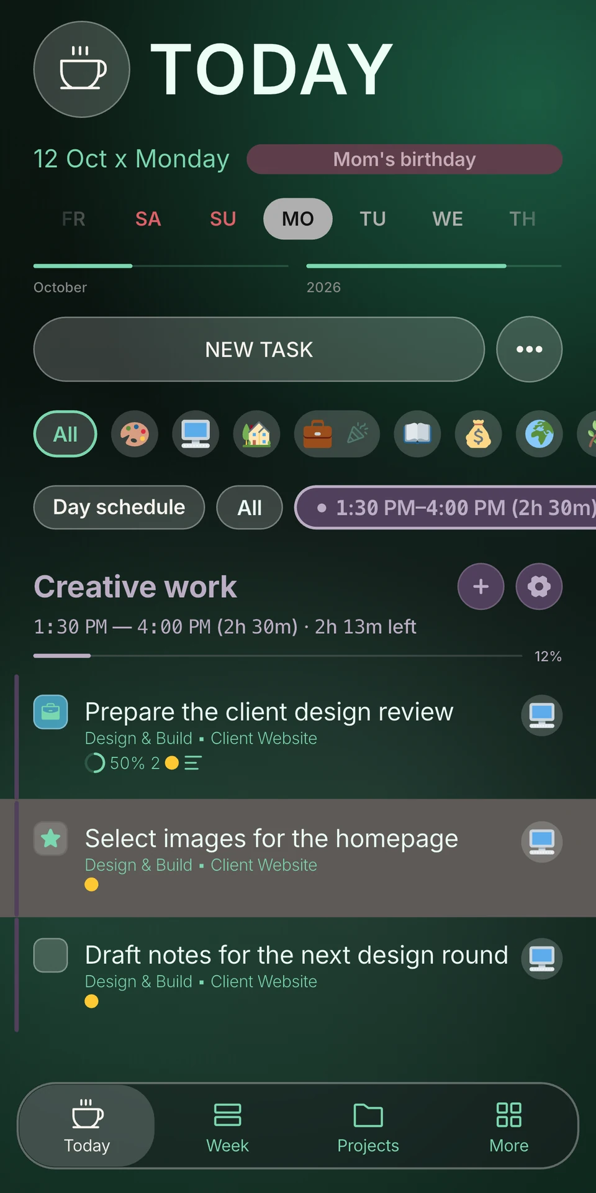Select Friday in the week strip
The height and width of the screenshot is (1193, 596).
pyautogui.click(x=73, y=219)
